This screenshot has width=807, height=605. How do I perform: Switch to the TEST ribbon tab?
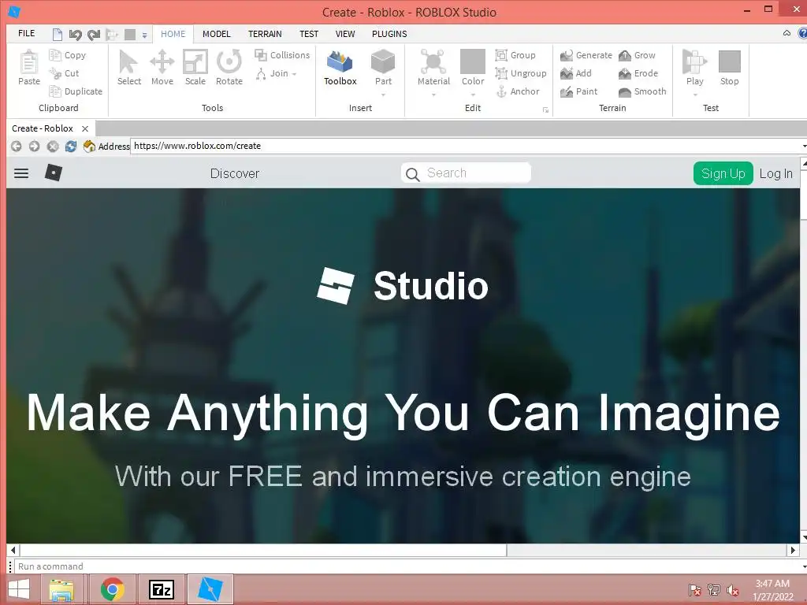(x=309, y=34)
